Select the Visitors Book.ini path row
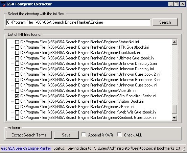The width and height of the screenshot is (187, 153). point(82,101)
